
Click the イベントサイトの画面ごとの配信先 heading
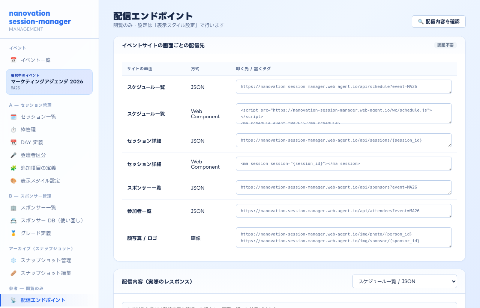click(x=163, y=45)
